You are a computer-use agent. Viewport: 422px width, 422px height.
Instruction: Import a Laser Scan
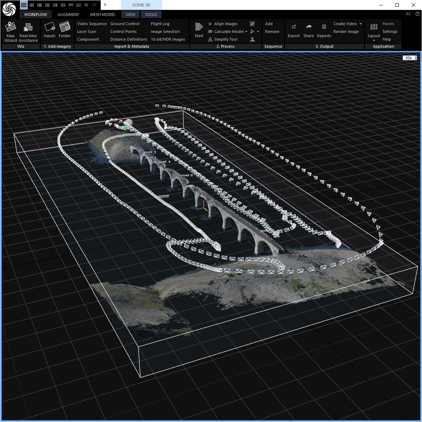[87, 32]
